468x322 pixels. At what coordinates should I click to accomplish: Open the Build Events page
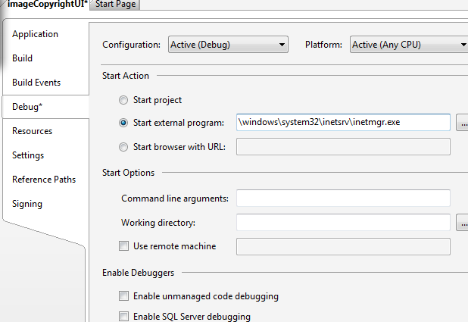coord(36,83)
